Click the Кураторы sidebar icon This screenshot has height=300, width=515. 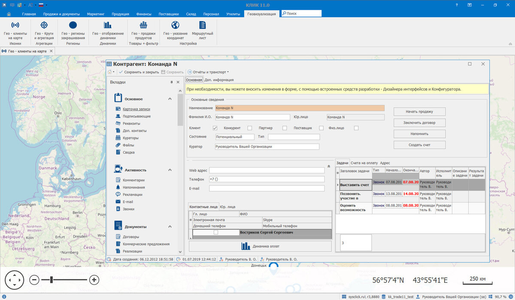(x=118, y=138)
